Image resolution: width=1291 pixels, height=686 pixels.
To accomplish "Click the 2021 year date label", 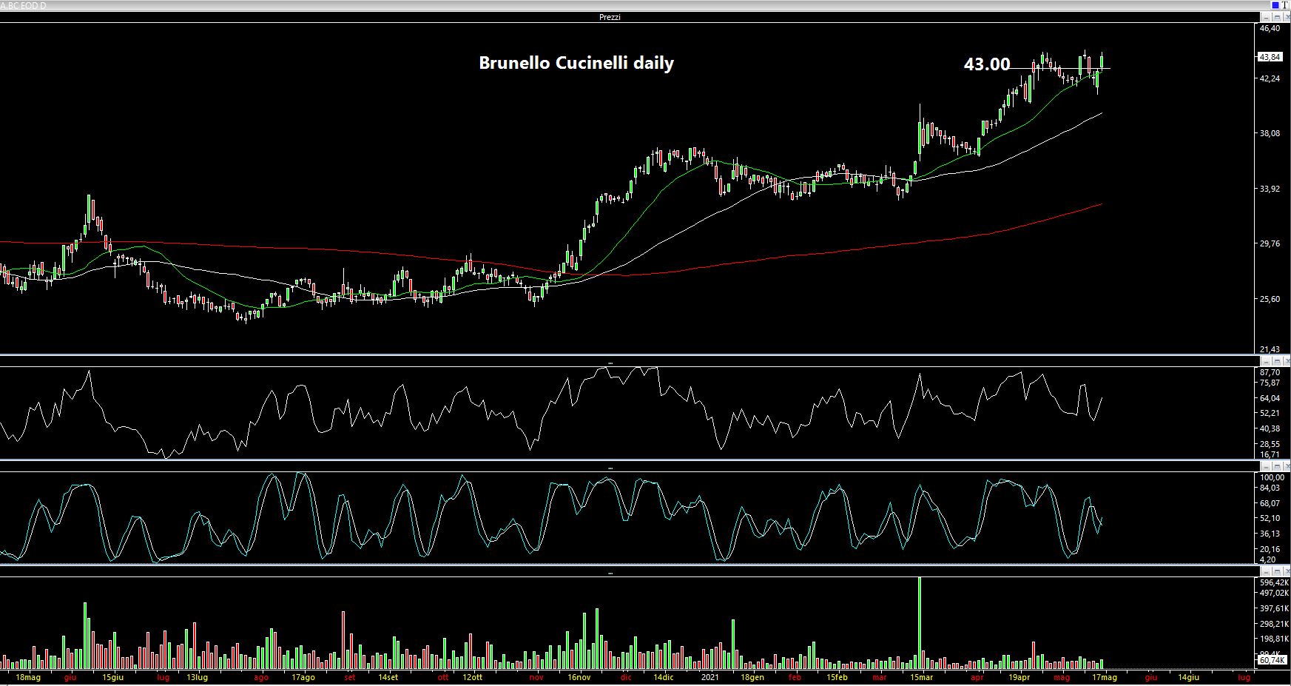I will tap(709, 677).
